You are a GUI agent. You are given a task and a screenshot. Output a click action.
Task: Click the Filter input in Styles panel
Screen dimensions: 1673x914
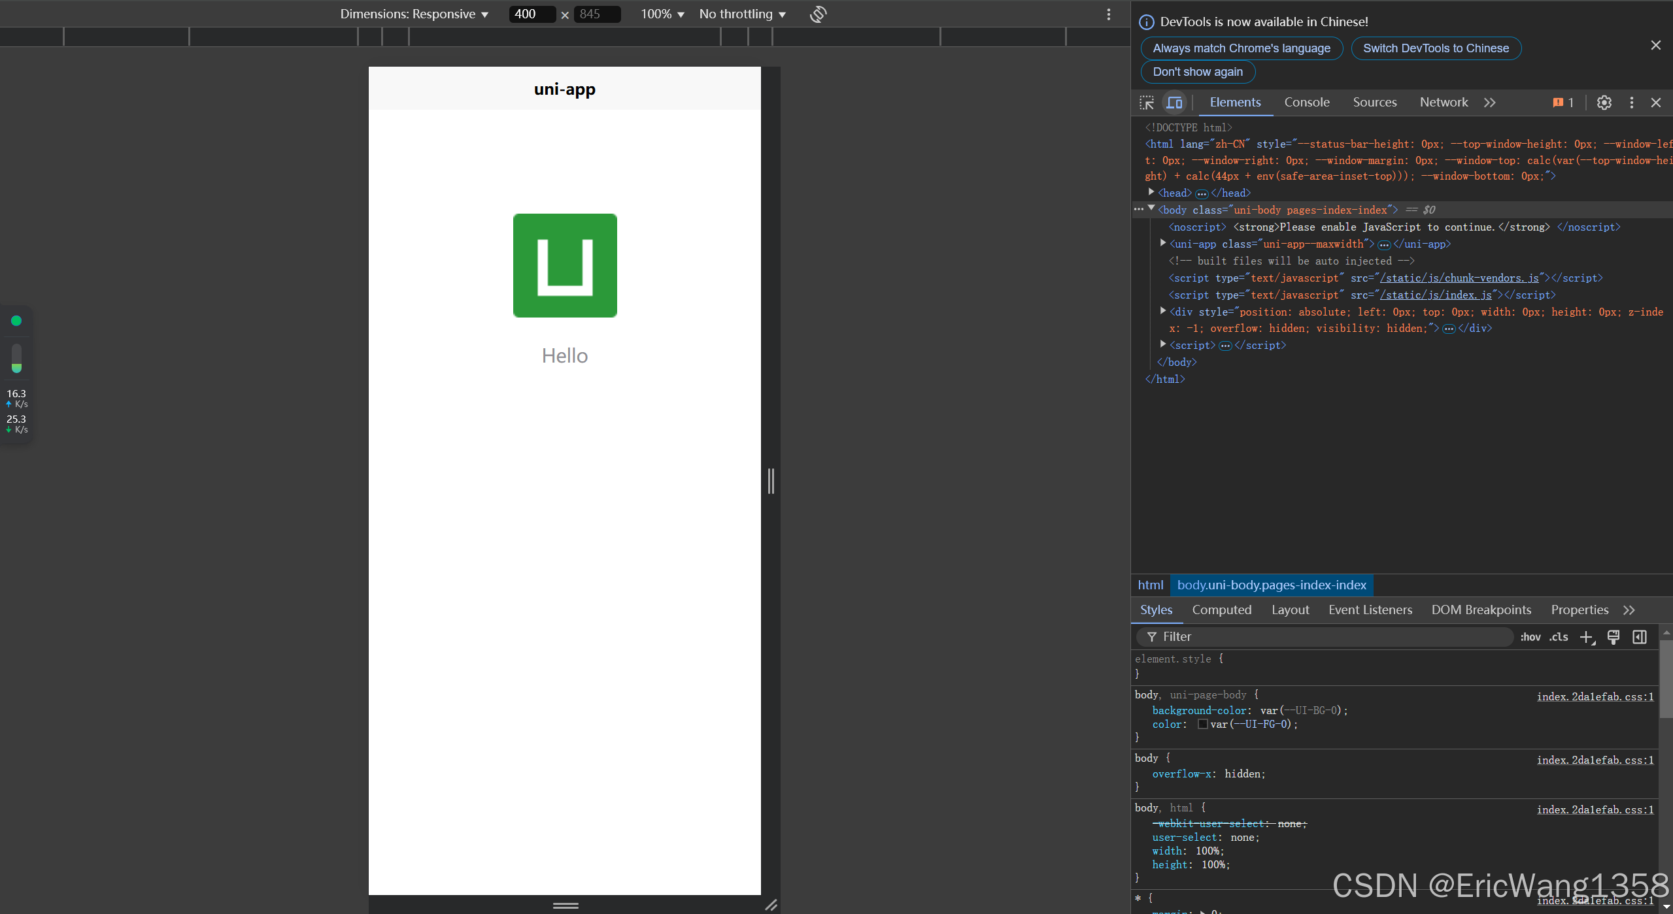1308,636
